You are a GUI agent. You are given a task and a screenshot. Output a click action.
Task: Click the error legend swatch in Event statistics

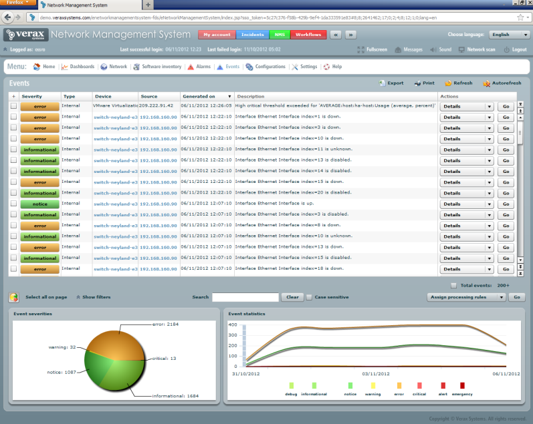coord(399,385)
